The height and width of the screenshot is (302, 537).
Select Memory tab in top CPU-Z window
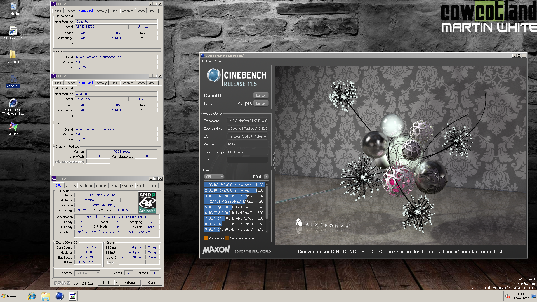(x=101, y=11)
